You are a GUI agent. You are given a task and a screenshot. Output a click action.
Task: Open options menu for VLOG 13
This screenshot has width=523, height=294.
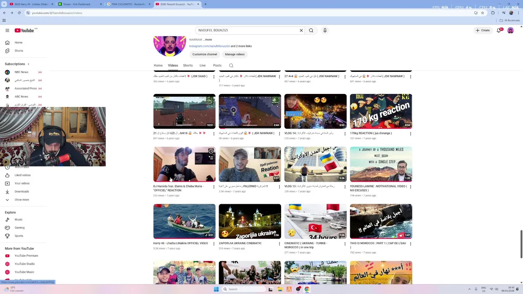pos(345,187)
